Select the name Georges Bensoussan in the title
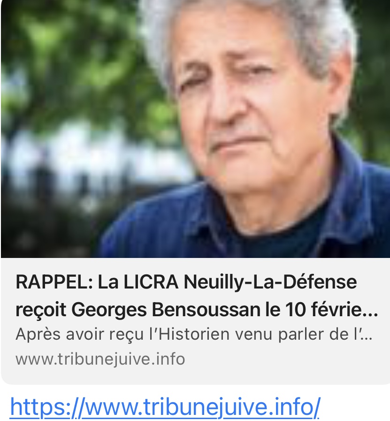 166,310
